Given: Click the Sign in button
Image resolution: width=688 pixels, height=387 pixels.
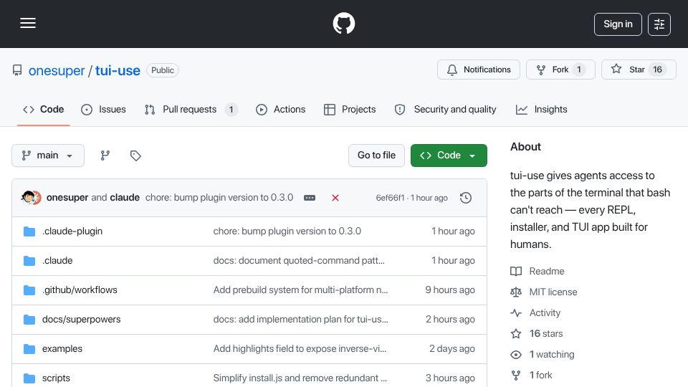Looking at the screenshot, I should [618, 24].
